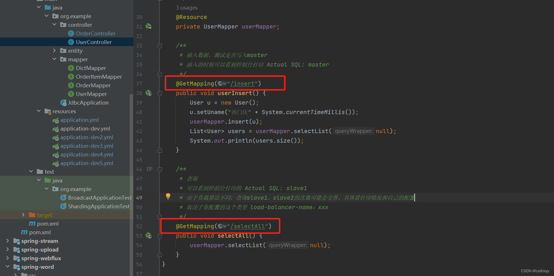Select UserController in the project tree
The image size is (554, 276).
[67, 42]
